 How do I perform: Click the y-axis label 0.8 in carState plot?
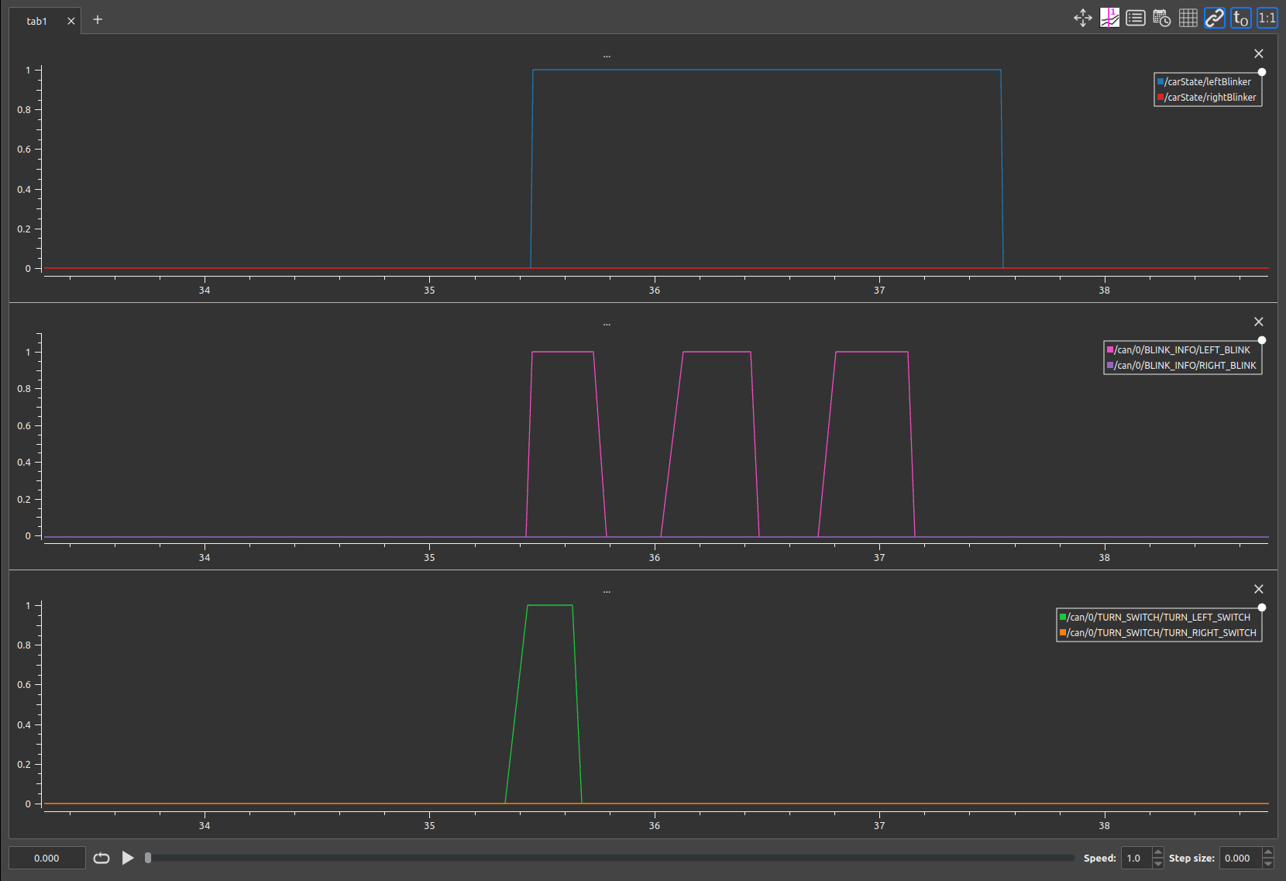point(24,109)
